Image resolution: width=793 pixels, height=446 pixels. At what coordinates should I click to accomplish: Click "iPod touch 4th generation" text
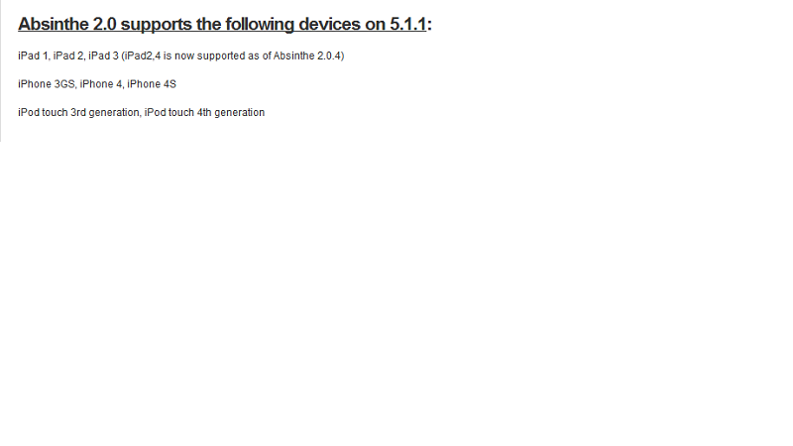tap(204, 112)
